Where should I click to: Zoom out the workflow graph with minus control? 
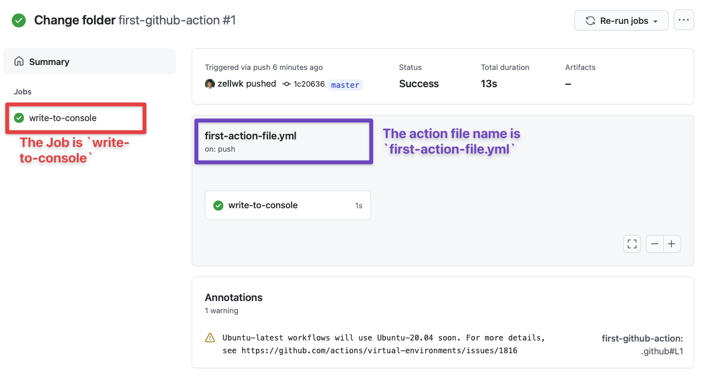click(654, 244)
